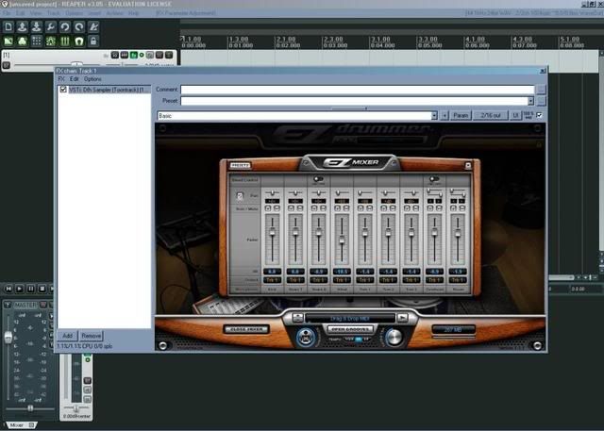This screenshot has width=604, height=431.
Task: Toggle the bypass checkbox next to the UI button
Action: click(539, 115)
